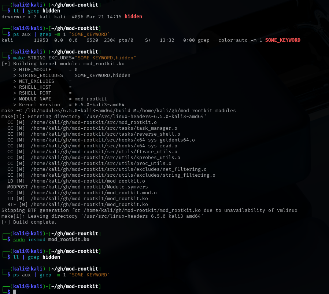Viewport: 329px width, 294px height.
Task: Click the x64_sys_read.o compile line
Action: coord(92,146)
